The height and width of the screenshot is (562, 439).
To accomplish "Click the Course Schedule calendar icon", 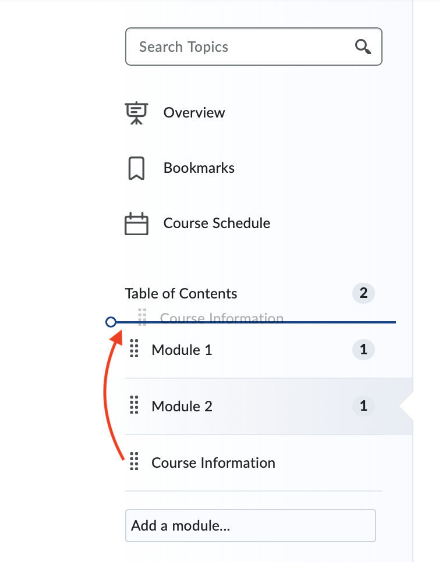I will point(136,223).
